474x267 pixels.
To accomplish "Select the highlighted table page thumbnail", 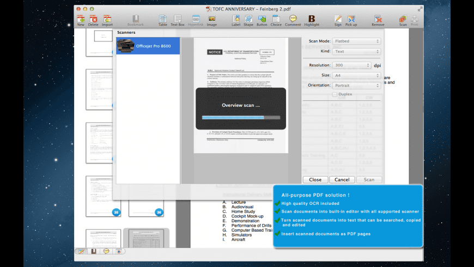I will (147, 238).
